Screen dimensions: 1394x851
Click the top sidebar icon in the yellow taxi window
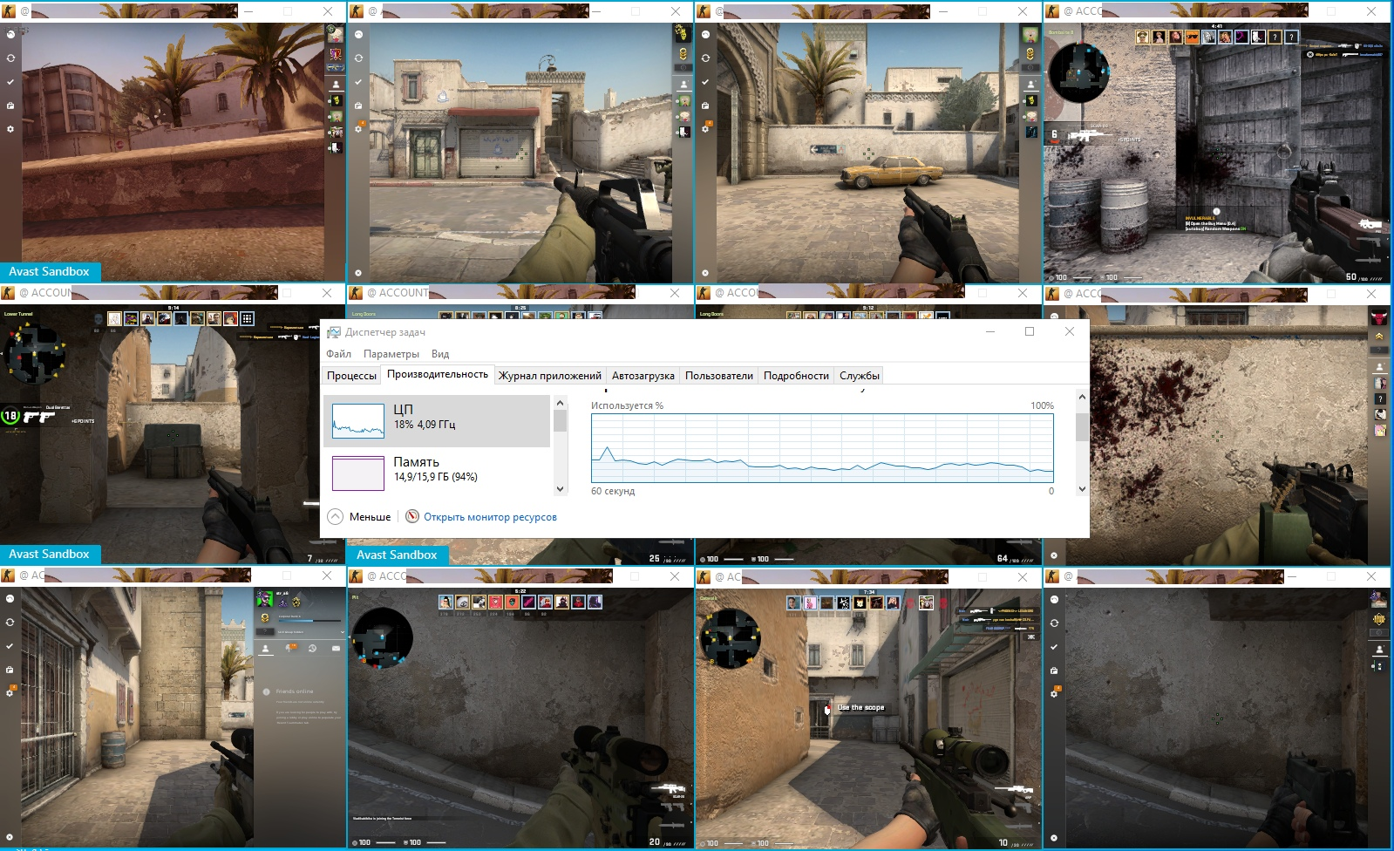coord(705,34)
